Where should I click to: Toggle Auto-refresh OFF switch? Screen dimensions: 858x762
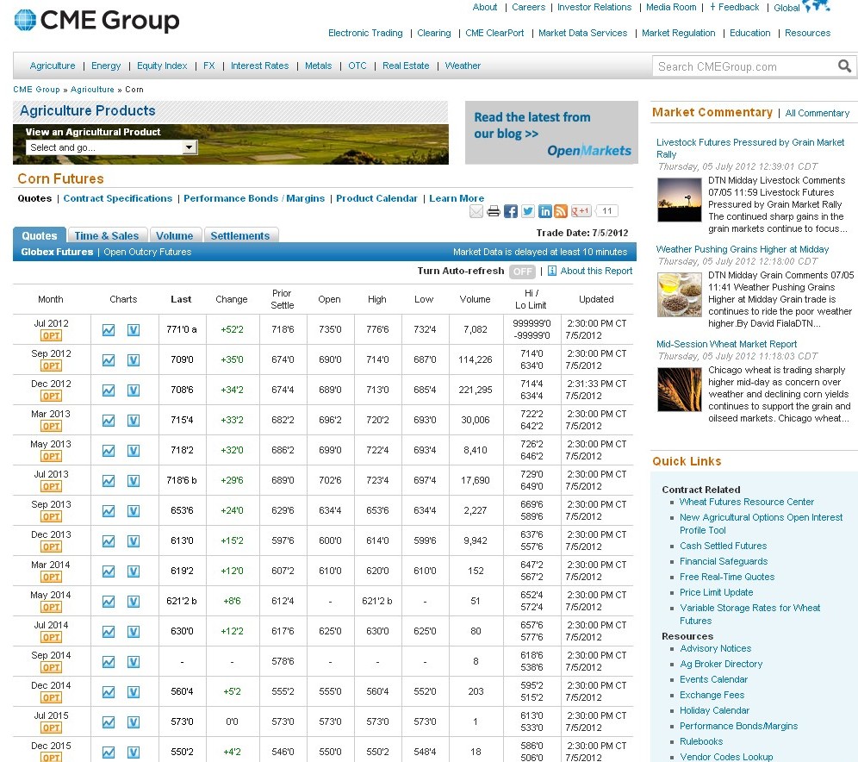click(522, 272)
